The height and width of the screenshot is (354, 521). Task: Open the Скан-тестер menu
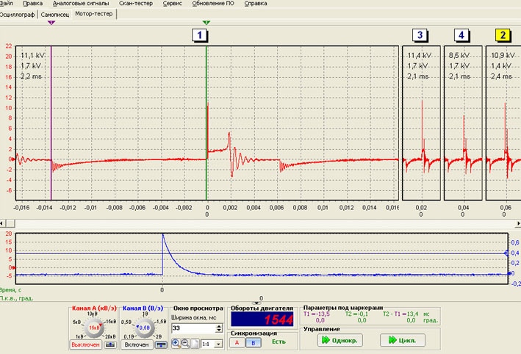136,4
